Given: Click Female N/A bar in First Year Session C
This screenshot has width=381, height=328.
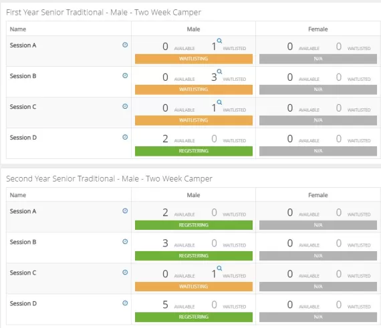Looking at the screenshot, I should (x=318, y=120).
